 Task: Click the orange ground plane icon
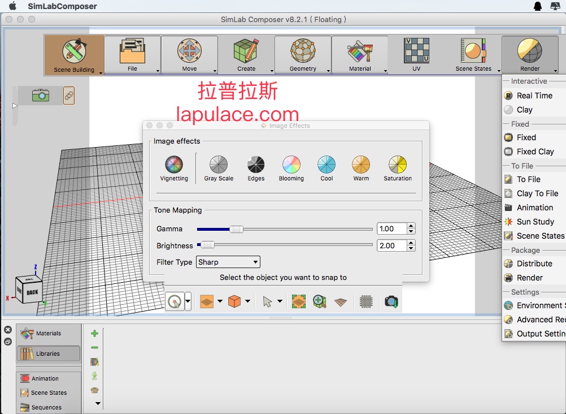pos(207,301)
